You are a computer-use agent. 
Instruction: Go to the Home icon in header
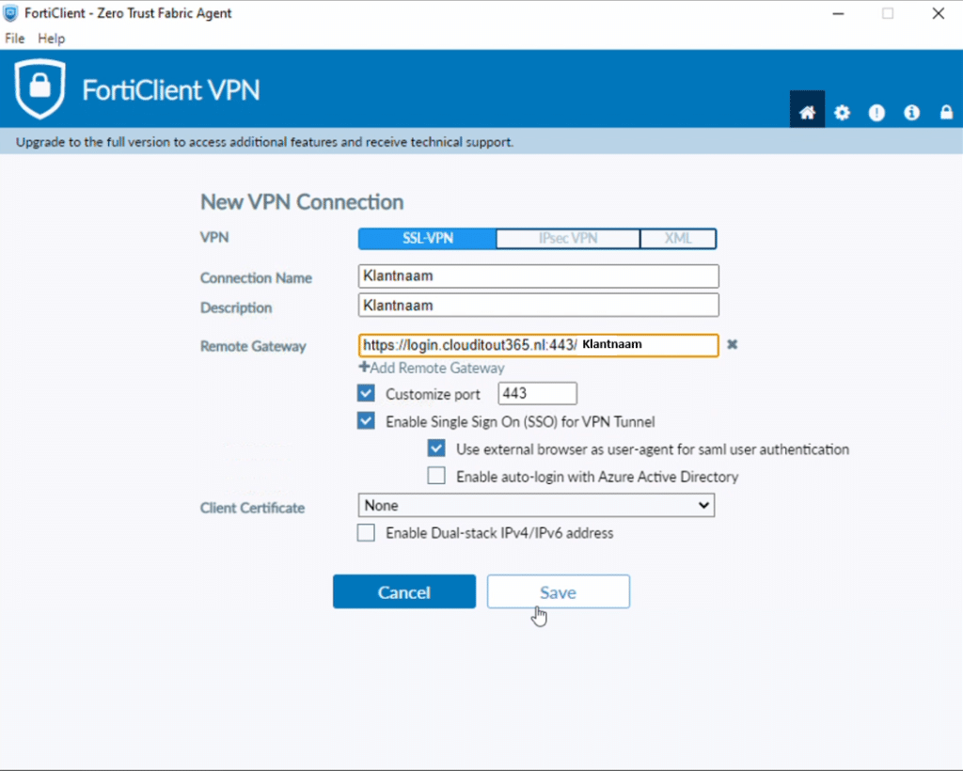pos(807,112)
